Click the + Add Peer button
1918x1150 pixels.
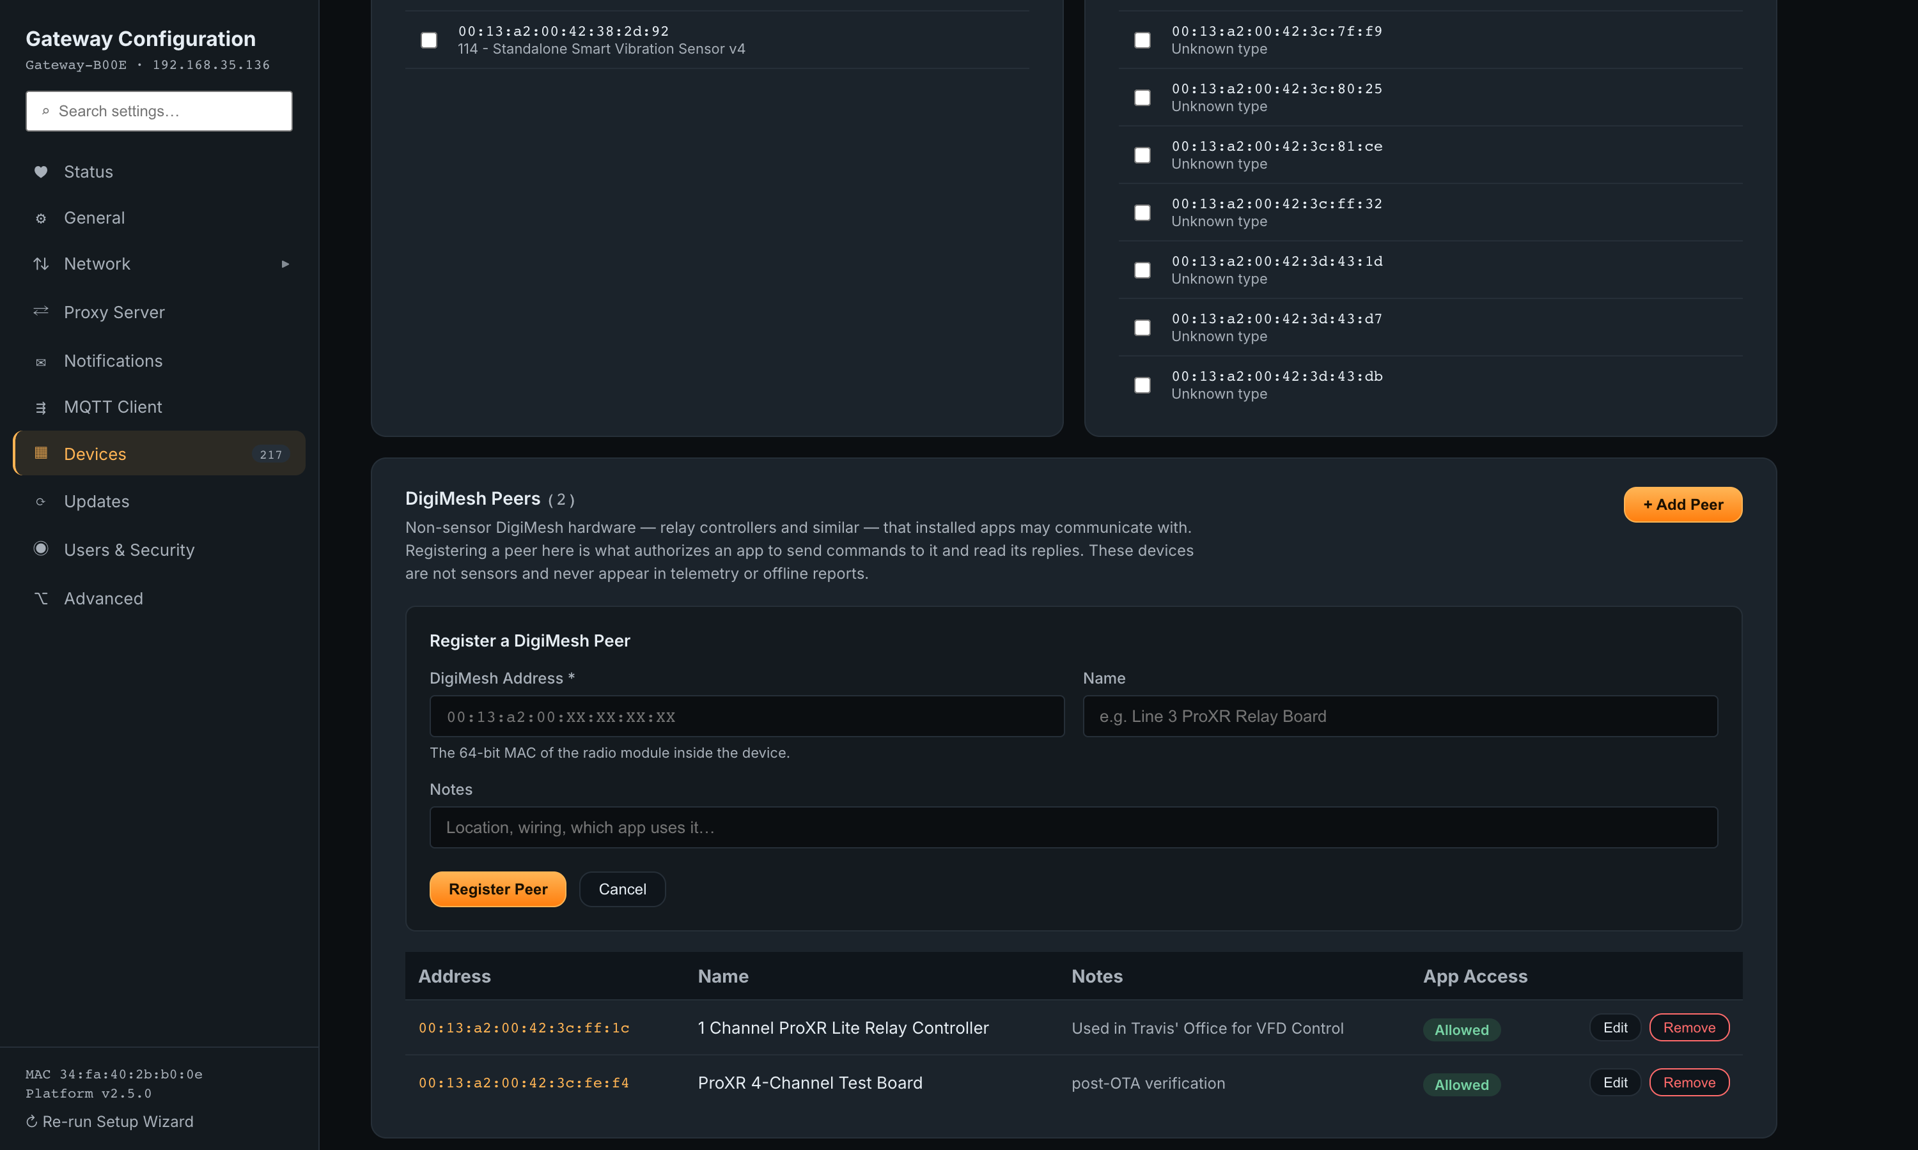tap(1682, 505)
